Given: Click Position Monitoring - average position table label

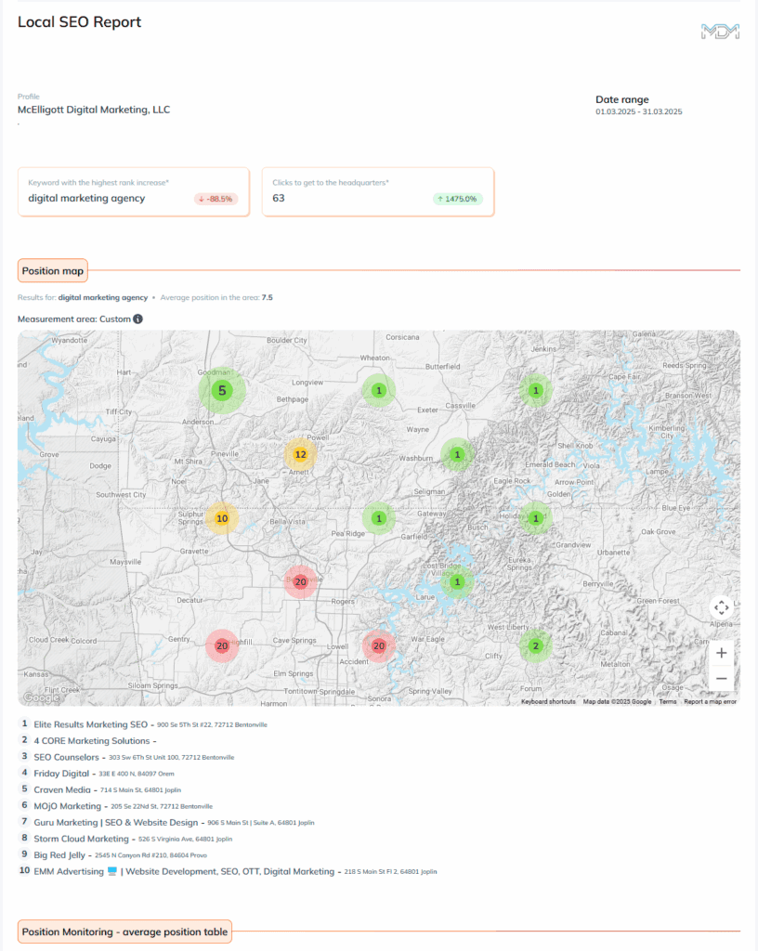Looking at the screenshot, I should pyautogui.click(x=124, y=931).
